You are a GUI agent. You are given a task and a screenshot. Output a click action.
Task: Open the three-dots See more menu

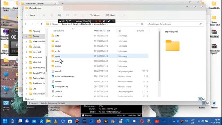click(124, 15)
